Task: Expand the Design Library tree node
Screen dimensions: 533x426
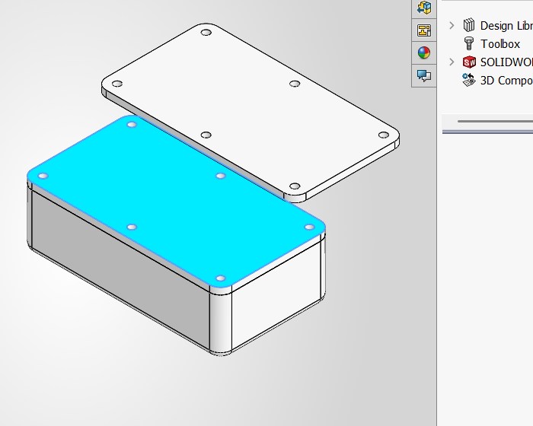Action: coord(452,25)
